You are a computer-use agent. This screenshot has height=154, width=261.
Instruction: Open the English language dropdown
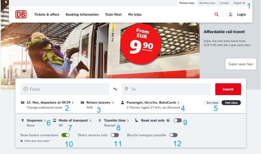[x=239, y=3]
